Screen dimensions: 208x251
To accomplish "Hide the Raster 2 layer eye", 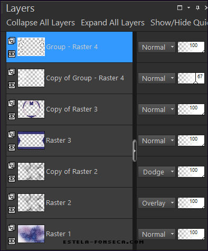I will click(x=12, y=210).
